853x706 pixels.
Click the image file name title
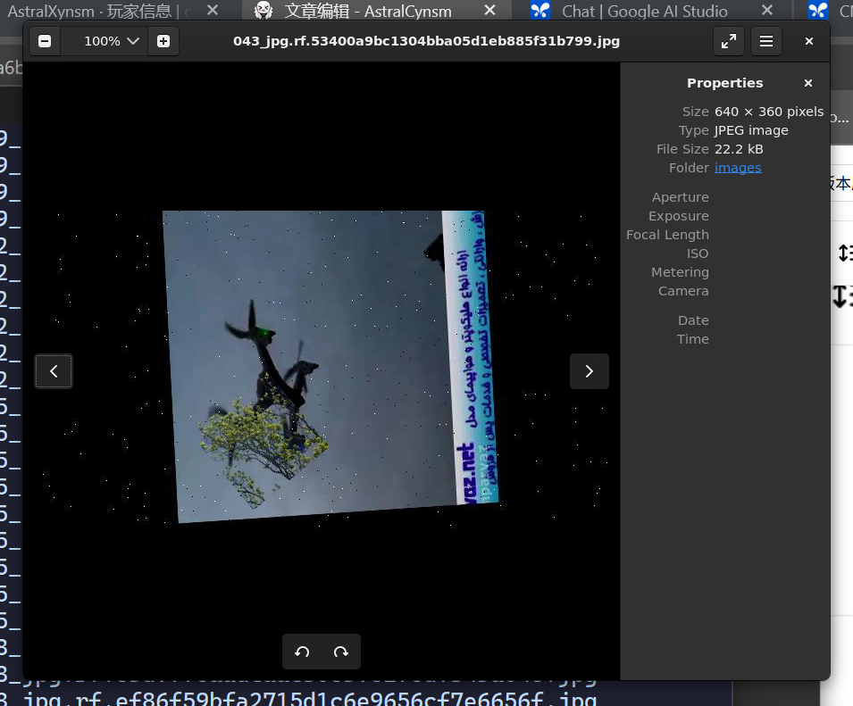coord(426,42)
